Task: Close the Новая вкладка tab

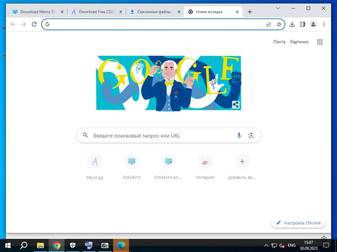Action: [237, 12]
